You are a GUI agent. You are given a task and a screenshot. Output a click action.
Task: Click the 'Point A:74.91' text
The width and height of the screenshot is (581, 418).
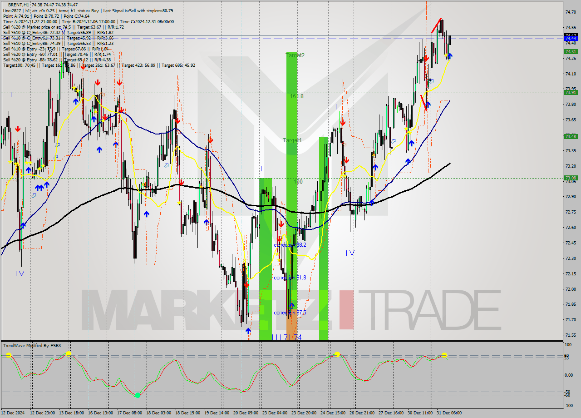[15, 16]
